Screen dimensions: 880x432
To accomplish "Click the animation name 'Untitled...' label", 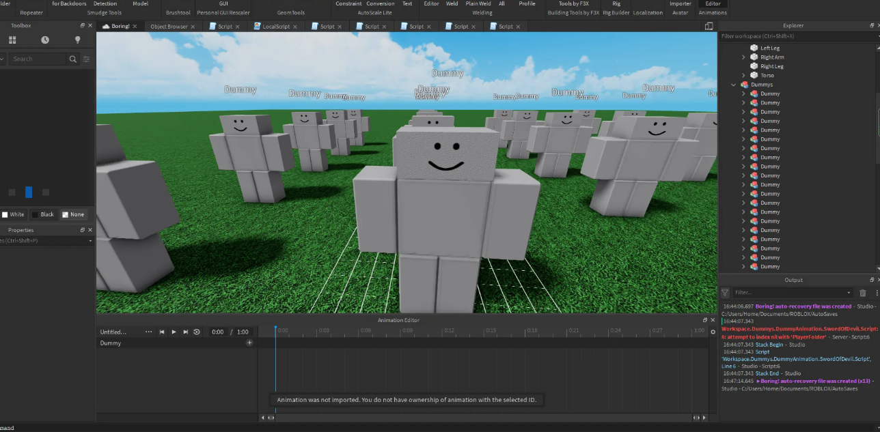I will pyautogui.click(x=113, y=332).
